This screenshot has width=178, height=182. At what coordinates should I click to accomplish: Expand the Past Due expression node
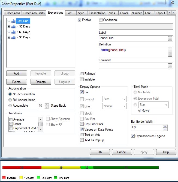tap(9, 21)
